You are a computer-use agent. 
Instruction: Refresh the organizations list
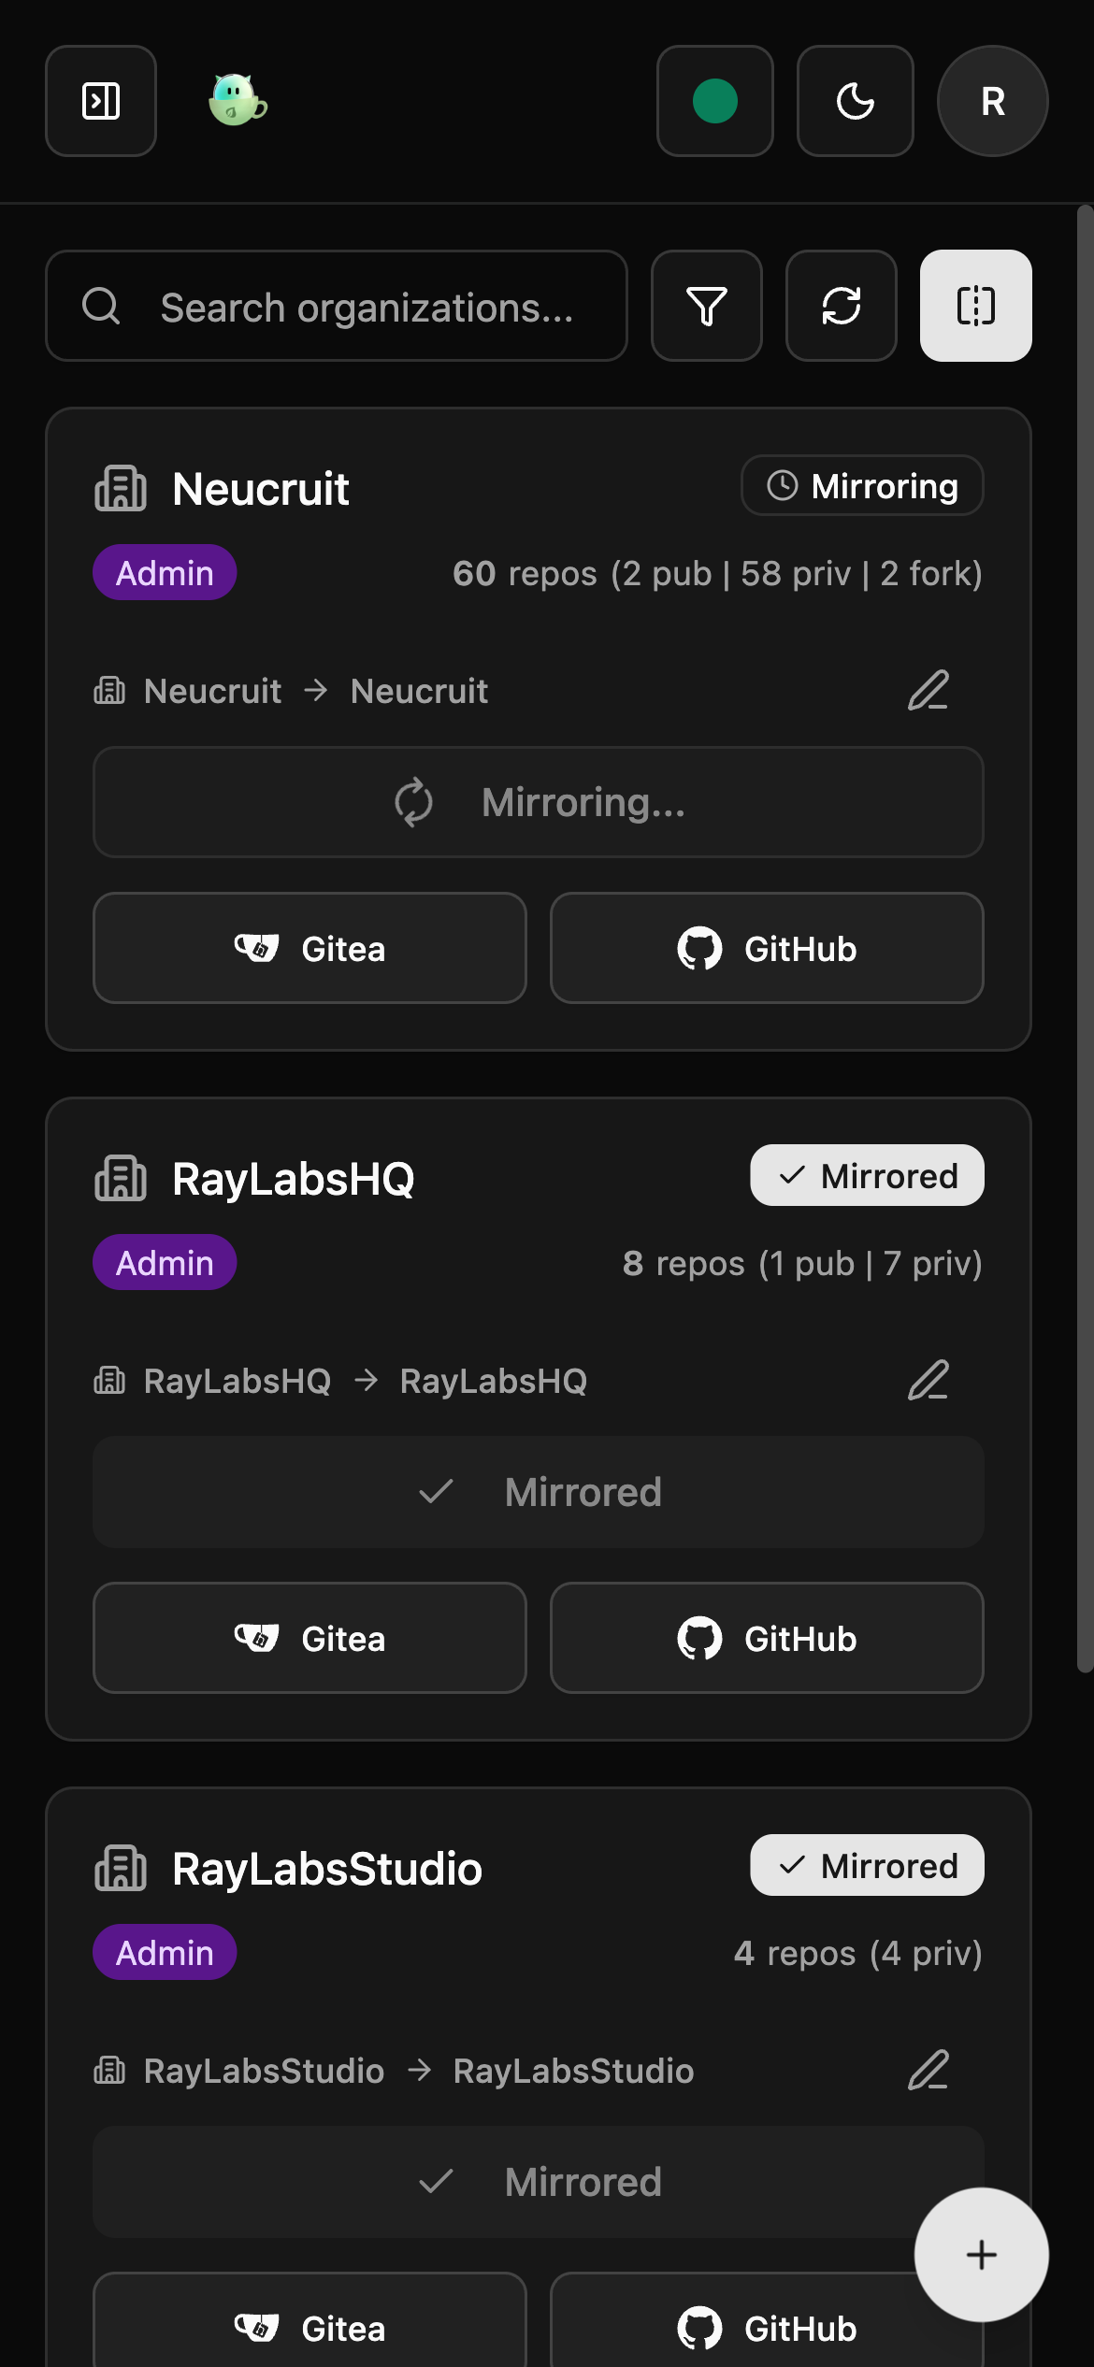842,307
